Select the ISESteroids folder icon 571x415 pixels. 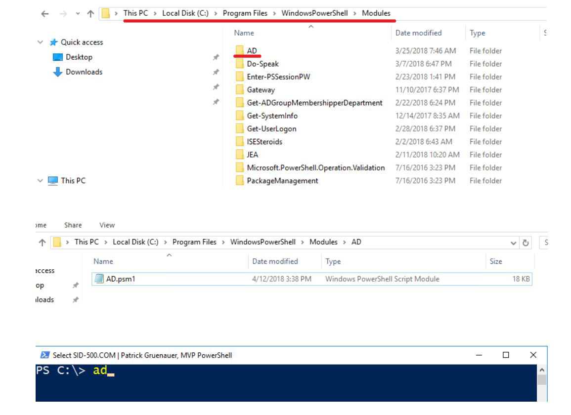[239, 142]
